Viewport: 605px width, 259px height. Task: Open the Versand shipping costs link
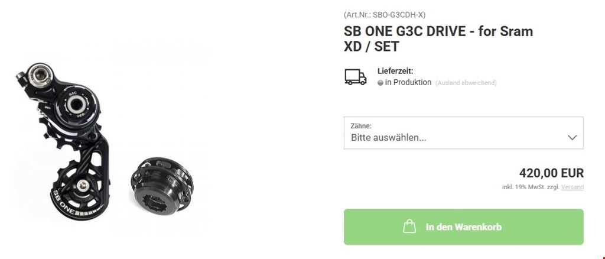[572, 187]
